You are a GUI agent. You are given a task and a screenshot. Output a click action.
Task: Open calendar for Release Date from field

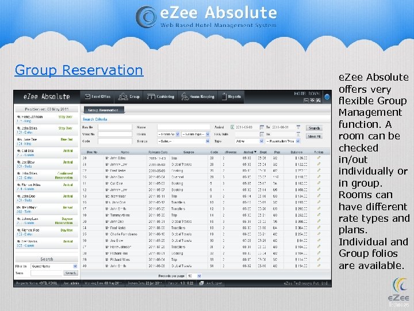pos(262,134)
